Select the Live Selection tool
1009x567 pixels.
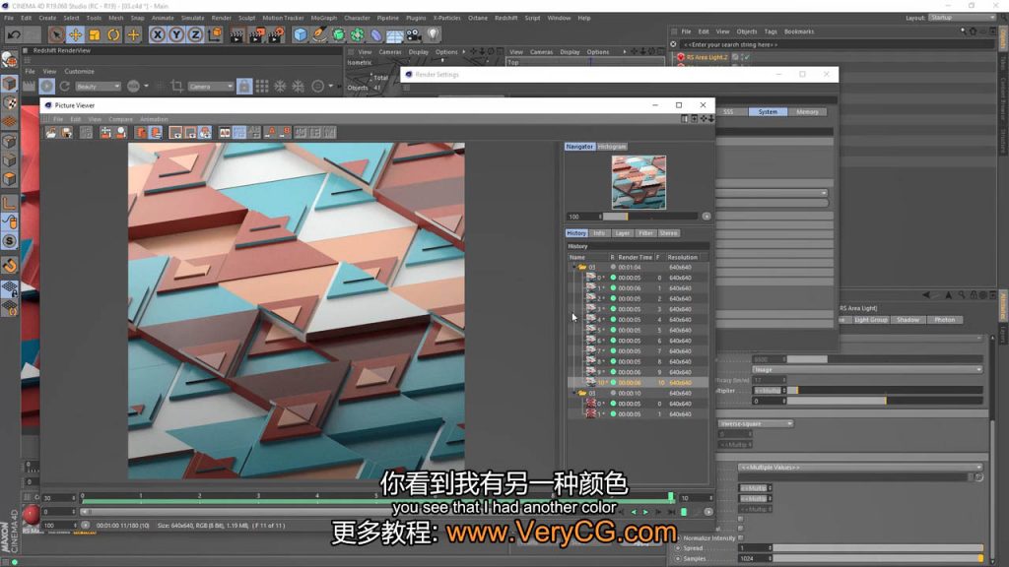pyautogui.click(x=56, y=34)
